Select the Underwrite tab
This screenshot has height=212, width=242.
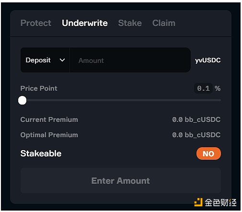tap(85, 23)
